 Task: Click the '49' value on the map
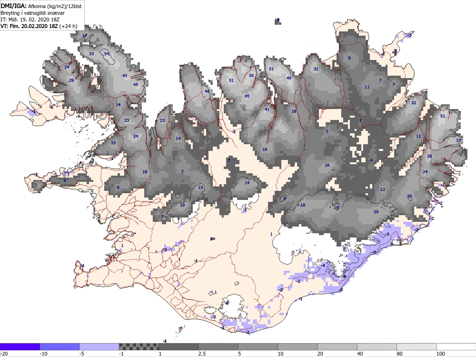289,78
